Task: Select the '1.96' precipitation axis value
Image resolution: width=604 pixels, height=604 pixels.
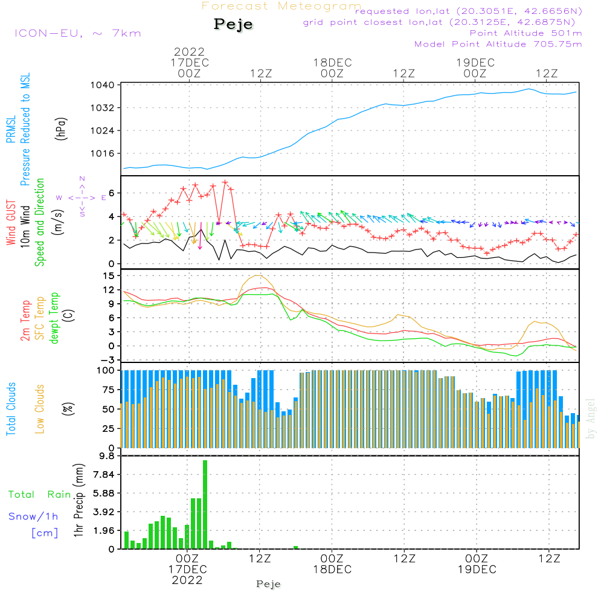Action: coord(104,531)
